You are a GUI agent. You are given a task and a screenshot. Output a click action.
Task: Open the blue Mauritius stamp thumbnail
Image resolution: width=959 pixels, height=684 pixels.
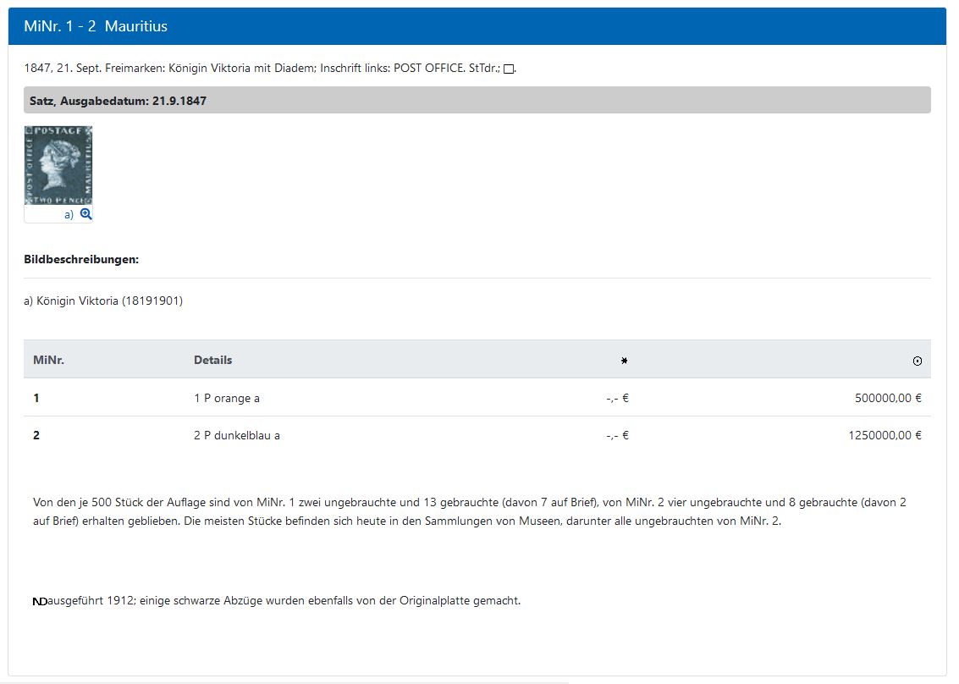tap(58, 165)
